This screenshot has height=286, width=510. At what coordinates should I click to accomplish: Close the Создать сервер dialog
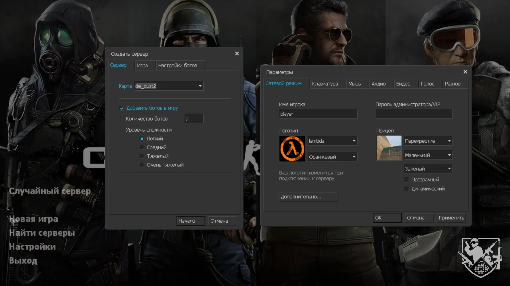(237, 54)
